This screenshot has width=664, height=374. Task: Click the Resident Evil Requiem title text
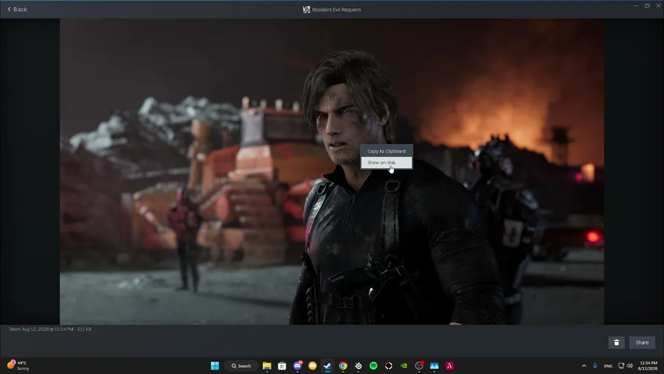(x=337, y=9)
